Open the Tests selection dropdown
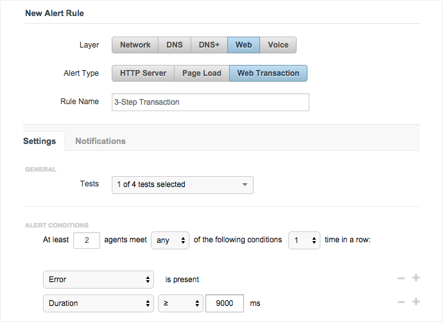Viewport: 443px width, 322px height. click(x=182, y=185)
